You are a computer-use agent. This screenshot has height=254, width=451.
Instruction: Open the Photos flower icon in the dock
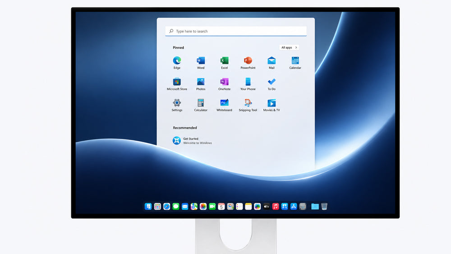(203, 206)
